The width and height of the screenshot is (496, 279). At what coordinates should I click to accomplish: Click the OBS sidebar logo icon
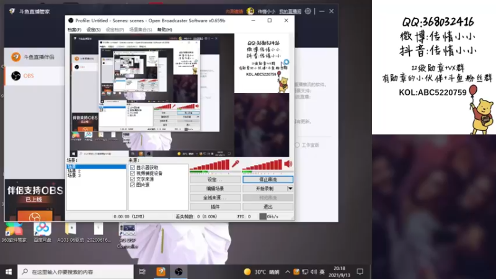pyautogui.click(x=16, y=76)
